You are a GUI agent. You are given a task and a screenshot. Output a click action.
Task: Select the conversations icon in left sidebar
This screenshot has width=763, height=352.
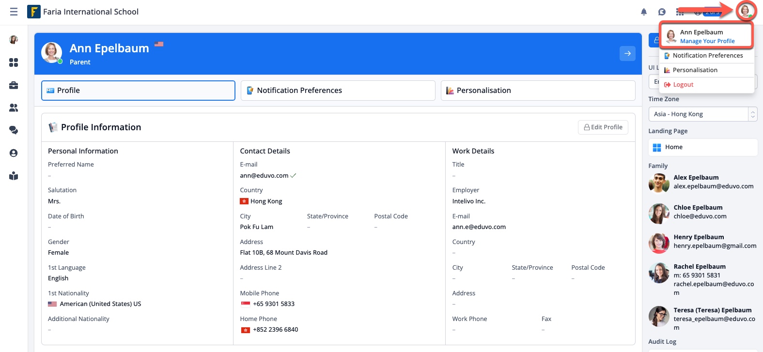pos(14,130)
